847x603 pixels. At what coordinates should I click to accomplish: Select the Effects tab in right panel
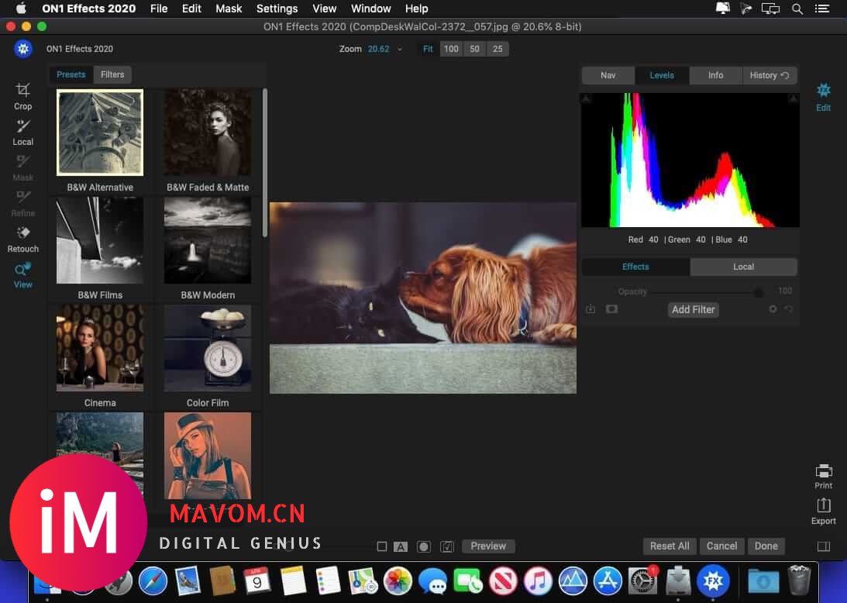[635, 267]
